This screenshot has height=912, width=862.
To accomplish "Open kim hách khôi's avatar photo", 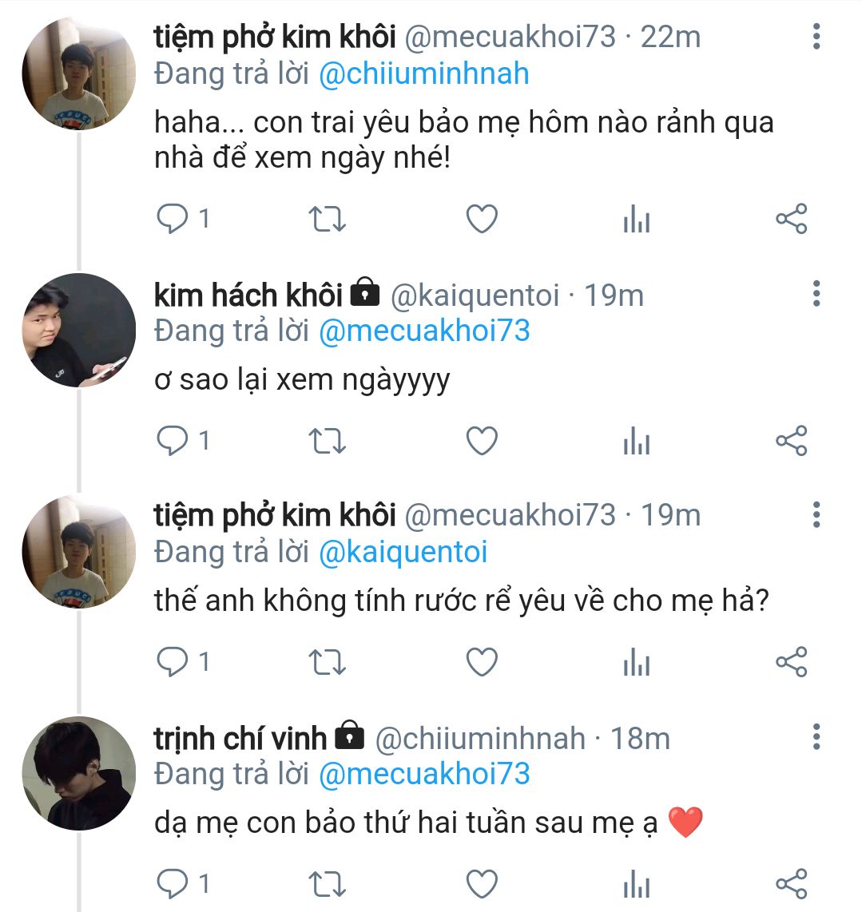I will 78,330.
